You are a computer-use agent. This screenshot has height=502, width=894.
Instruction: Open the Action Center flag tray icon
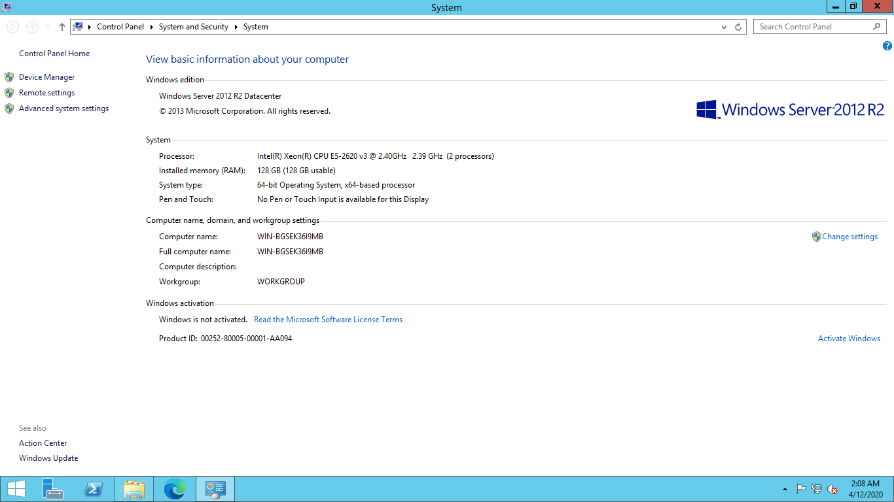point(800,489)
